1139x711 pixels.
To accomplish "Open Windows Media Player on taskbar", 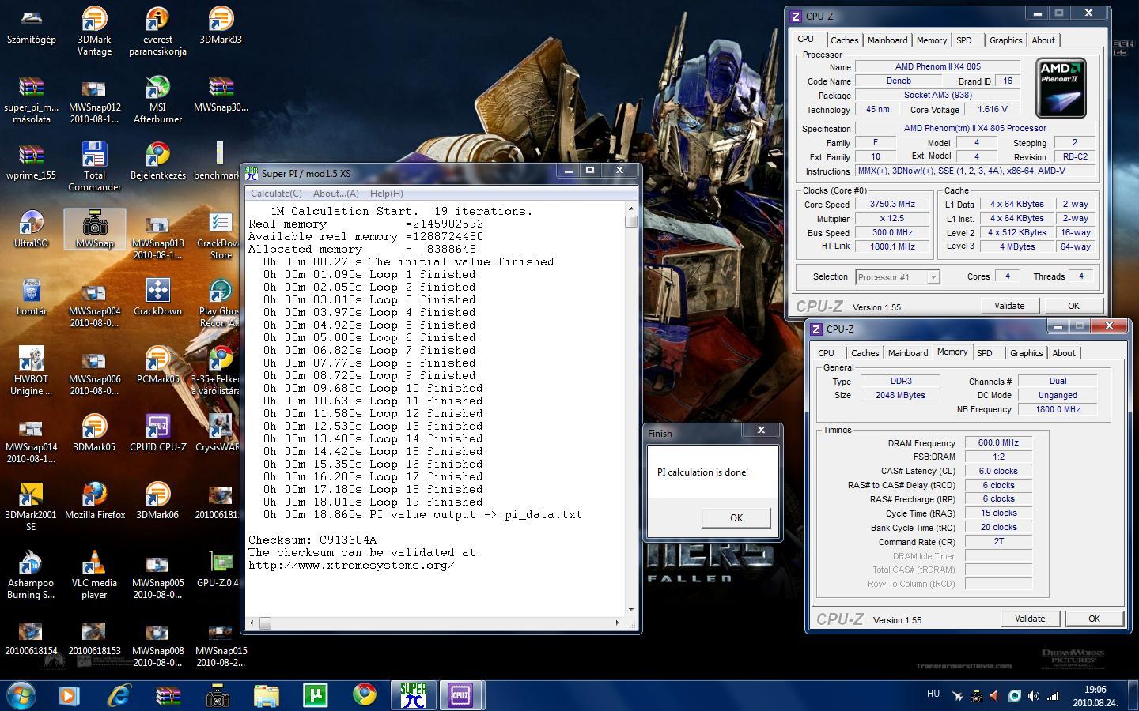I will coord(68,695).
